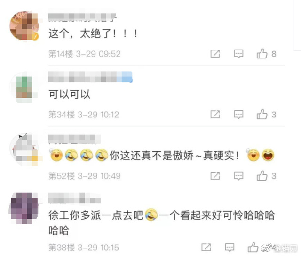The width and height of the screenshot is (301, 256).
Task: Open avatar of 可以可以 commenter
Action: pos(24,88)
